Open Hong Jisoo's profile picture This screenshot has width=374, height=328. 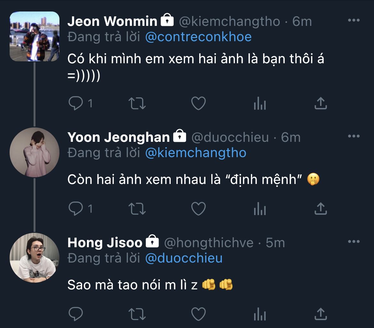click(35, 258)
